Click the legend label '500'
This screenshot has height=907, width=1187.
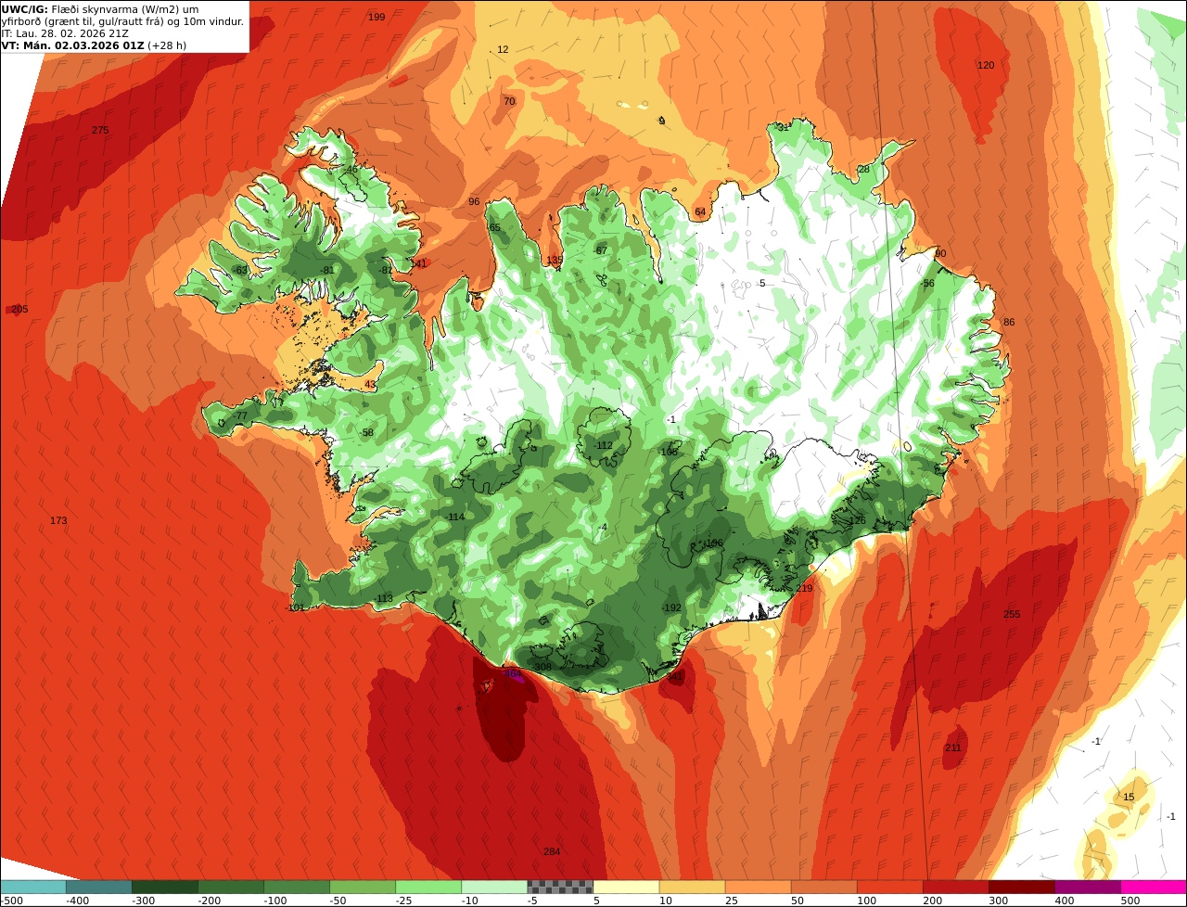[x=1130, y=900]
